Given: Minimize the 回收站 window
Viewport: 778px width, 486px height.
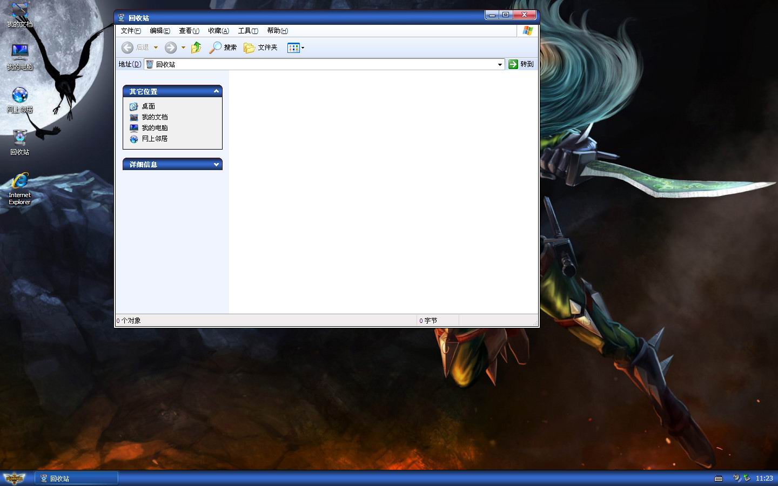Looking at the screenshot, I should coord(492,15).
